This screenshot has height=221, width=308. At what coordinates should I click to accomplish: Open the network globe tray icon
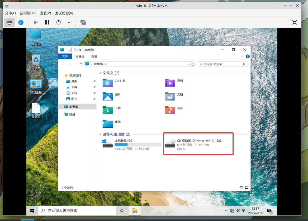tap(232, 211)
